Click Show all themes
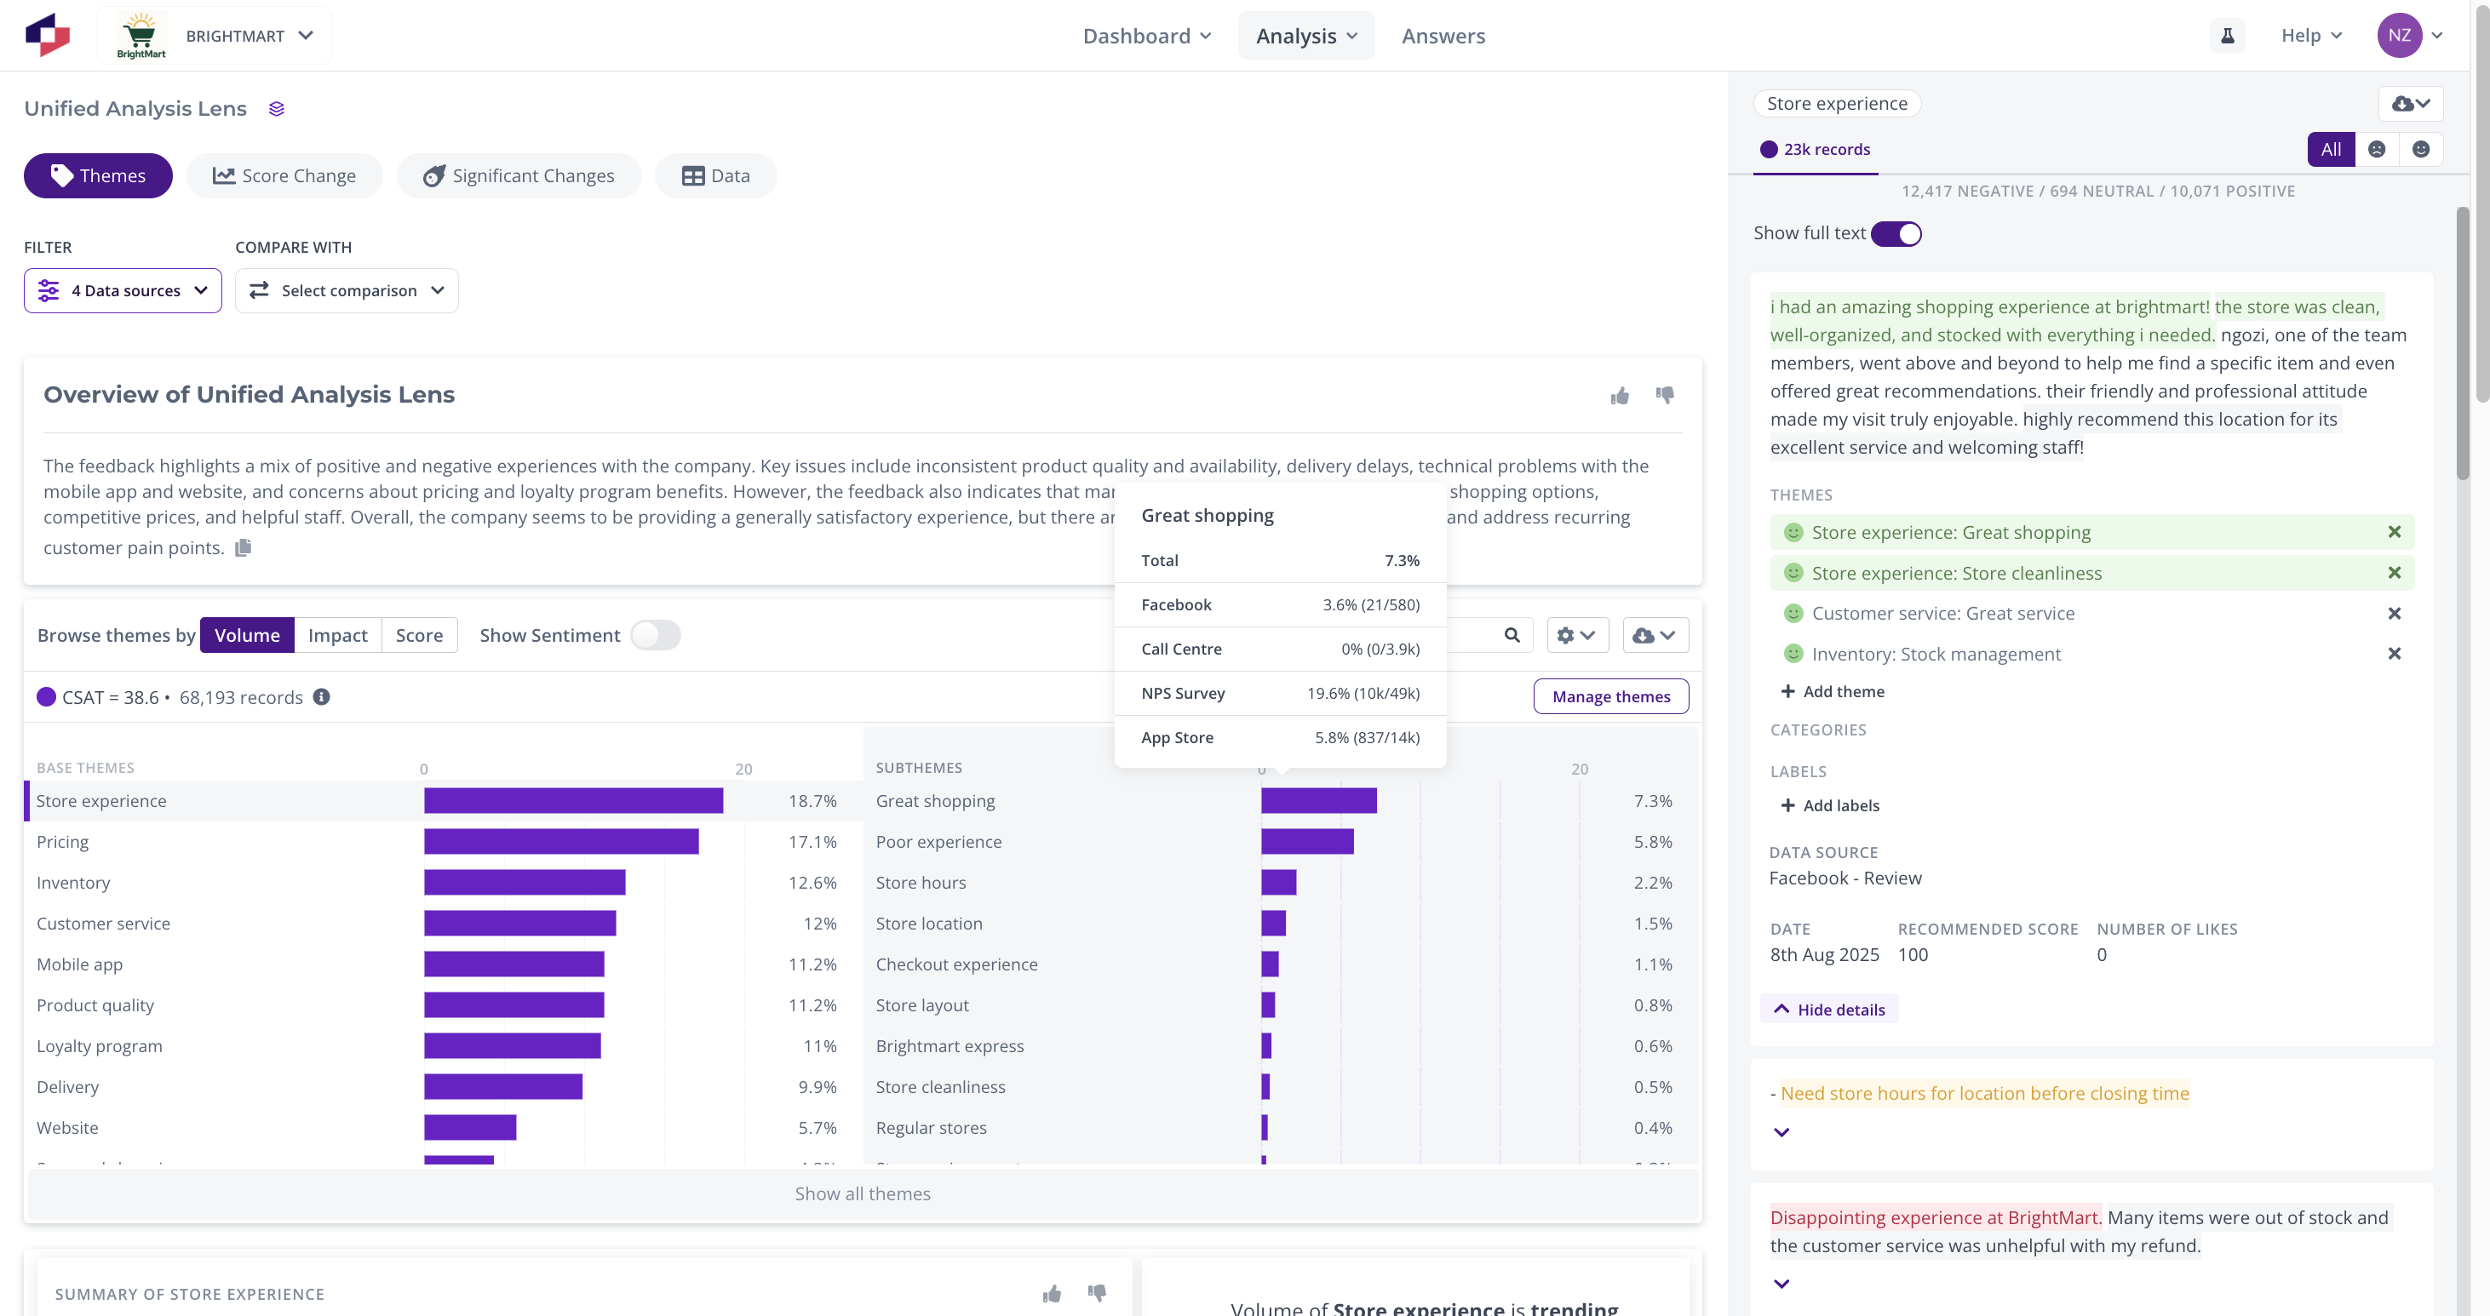 [x=863, y=1193]
